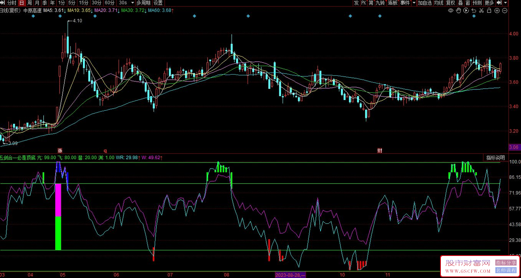This screenshot has width=521, height=278.
Task: Click the undo arrow icon
Action: 474,10
